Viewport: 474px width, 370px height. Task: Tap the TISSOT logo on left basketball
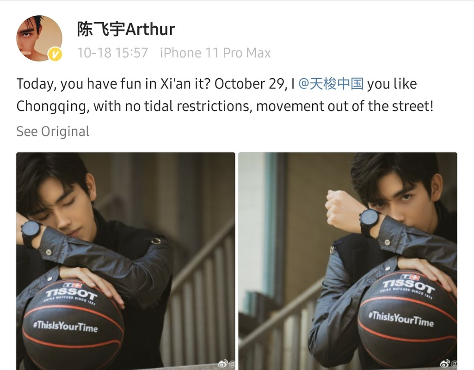[72, 292]
